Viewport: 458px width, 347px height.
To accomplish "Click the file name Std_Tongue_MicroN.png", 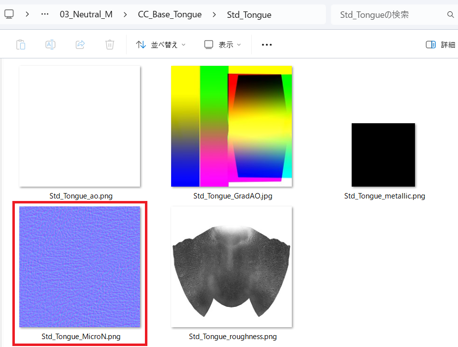I will pyautogui.click(x=81, y=337).
